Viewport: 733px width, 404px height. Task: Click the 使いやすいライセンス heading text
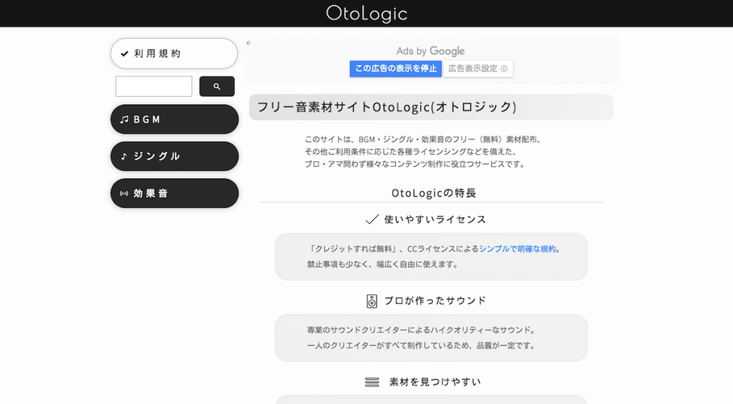pyautogui.click(x=435, y=219)
